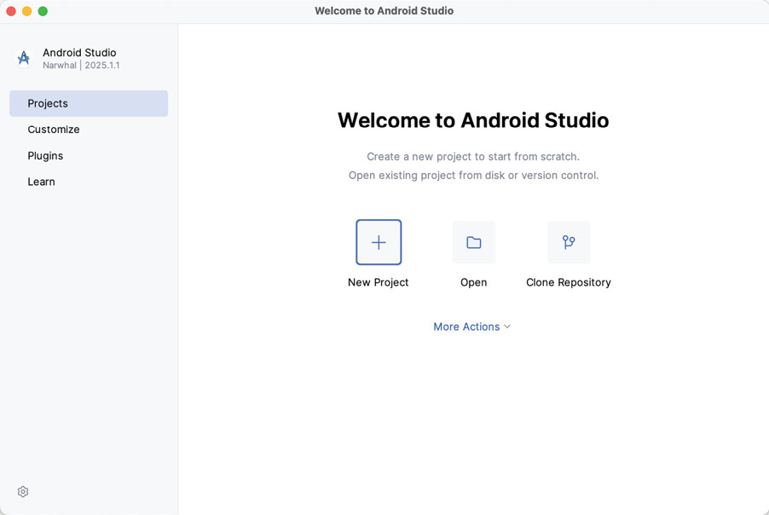This screenshot has width=769, height=515.
Task: Click the Clone Repository label
Action: tap(569, 282)
